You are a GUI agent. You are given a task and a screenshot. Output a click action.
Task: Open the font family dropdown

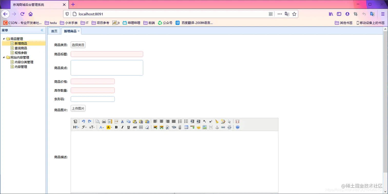pos(84,127)
